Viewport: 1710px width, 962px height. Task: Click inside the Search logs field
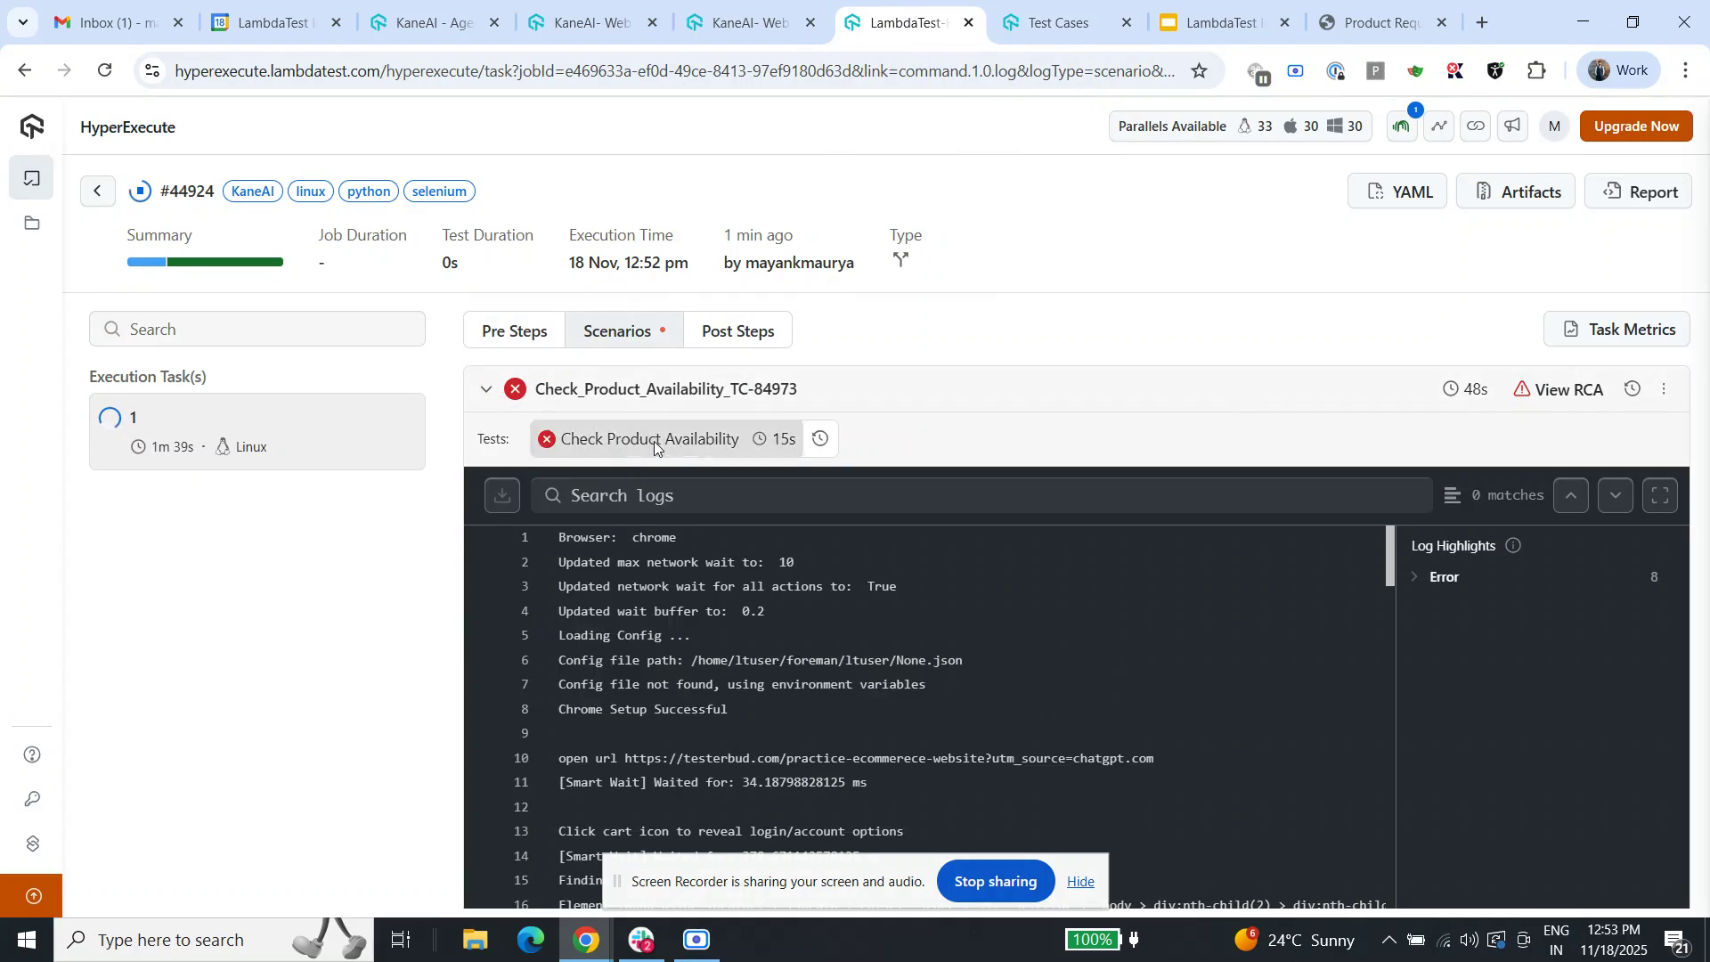(891, 495)
